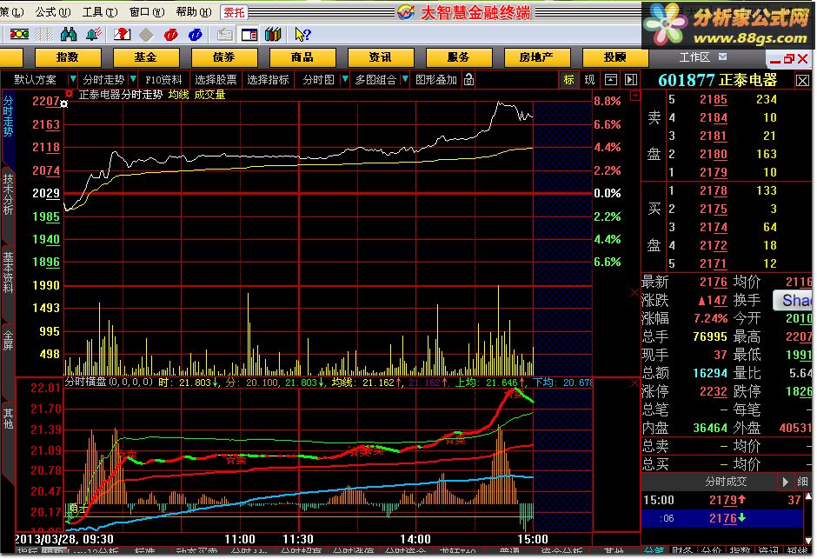Click the red question mark chart icon
This screenshot has width=817, height=559.
(122, 35)
